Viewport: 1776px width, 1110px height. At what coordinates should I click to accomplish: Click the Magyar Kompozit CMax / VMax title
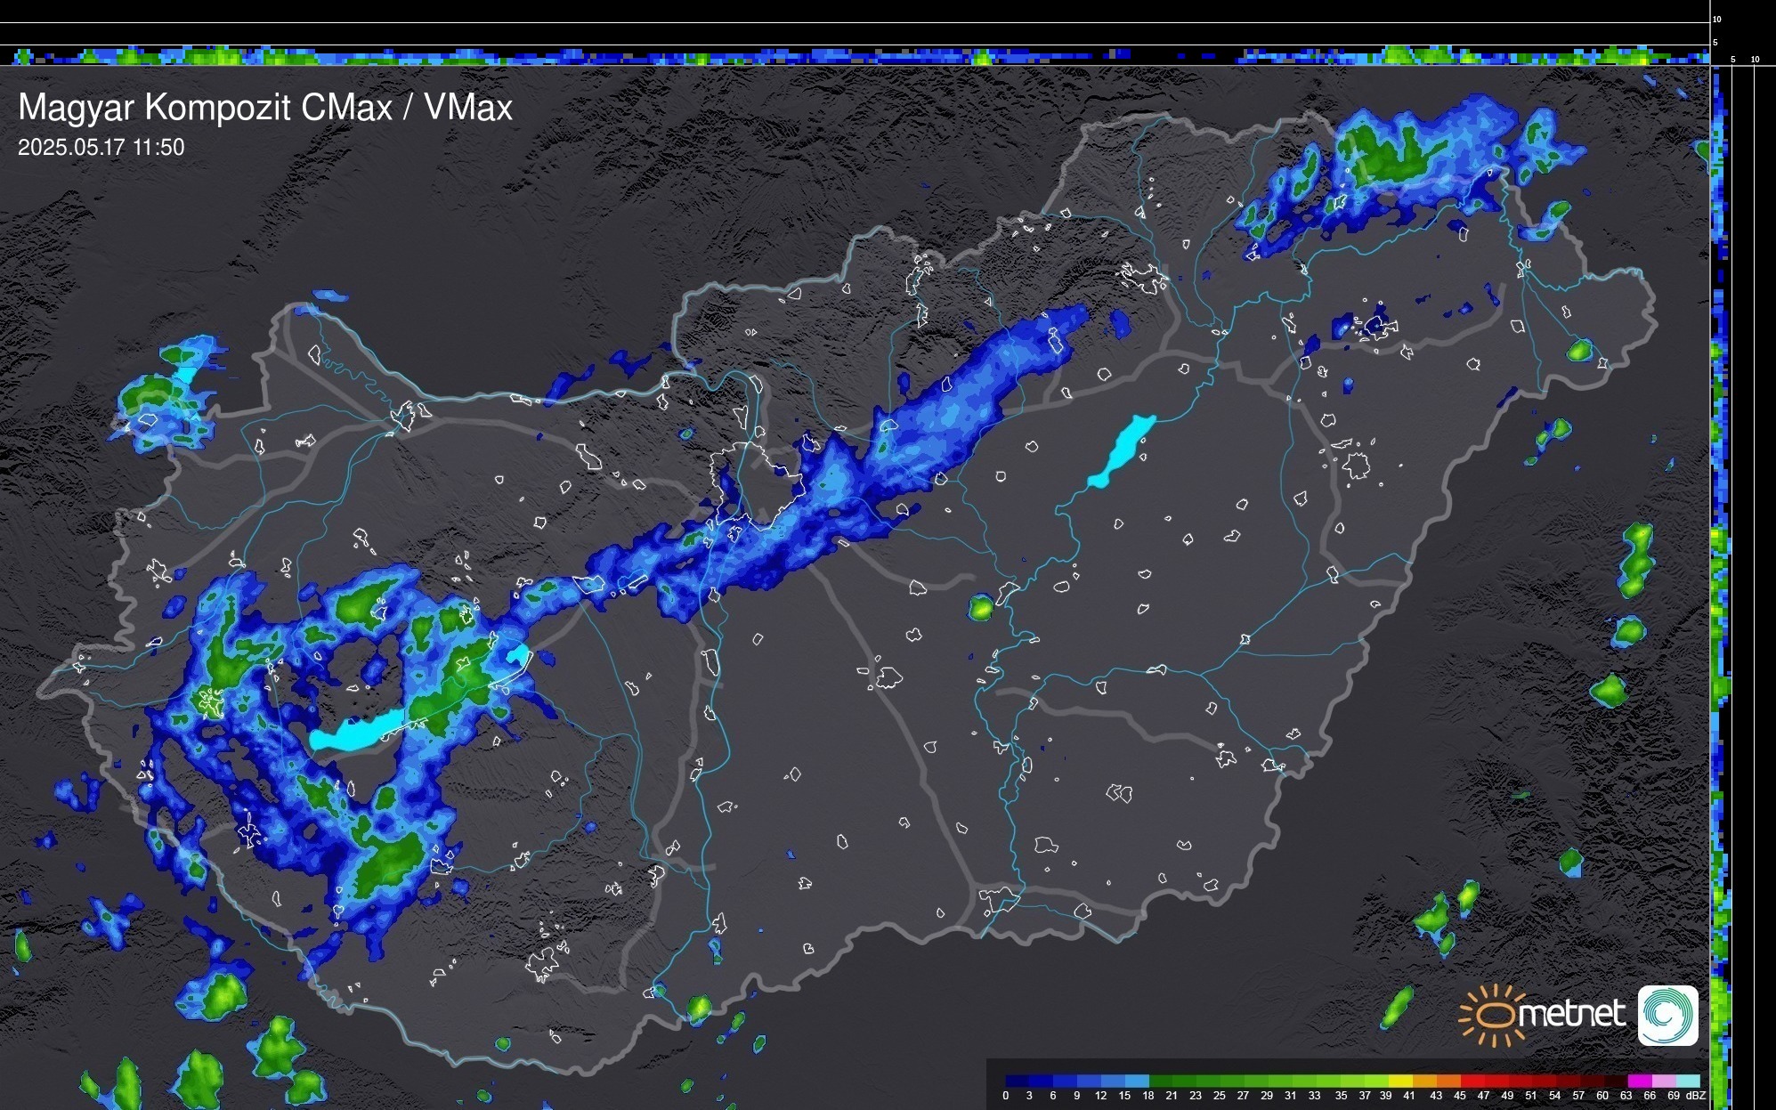tap(265, 108)
